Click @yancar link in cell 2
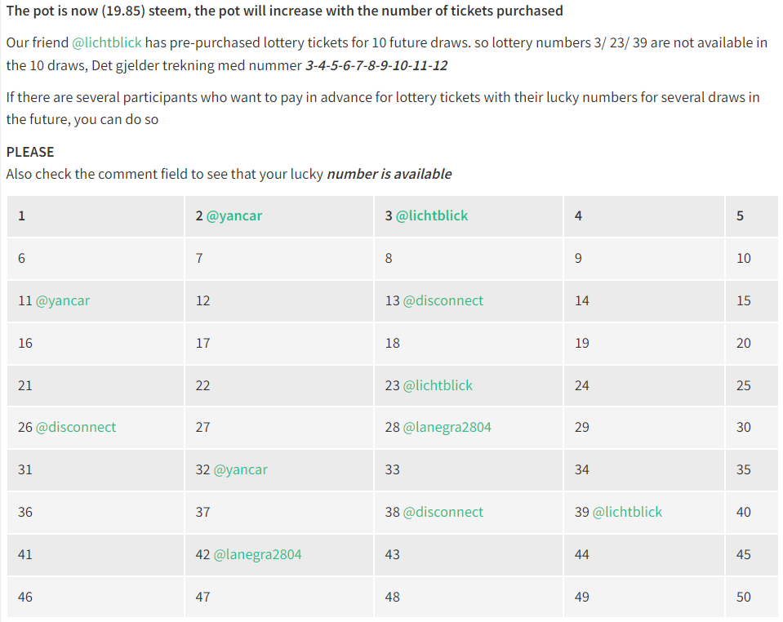Viewport: 783px width, 622px height. (234, 215)
